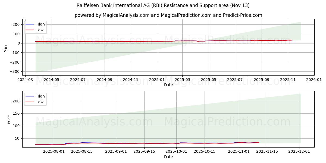
Task: Toggle the Low series in bottom chart legend
Action: coord(40,101)
